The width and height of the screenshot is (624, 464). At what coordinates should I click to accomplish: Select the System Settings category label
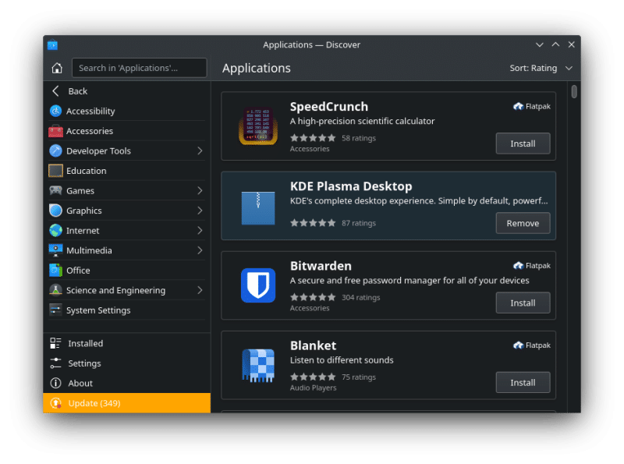[98, 310]
